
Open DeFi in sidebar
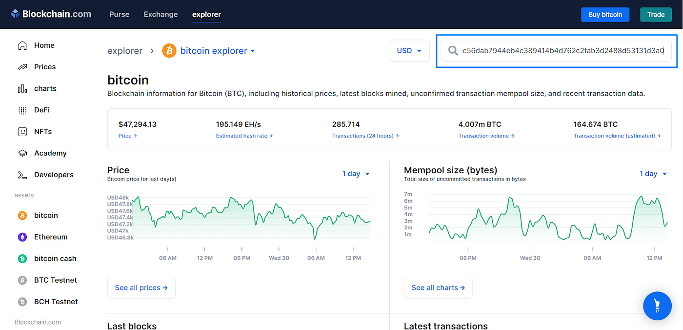[x=42, y=110]
